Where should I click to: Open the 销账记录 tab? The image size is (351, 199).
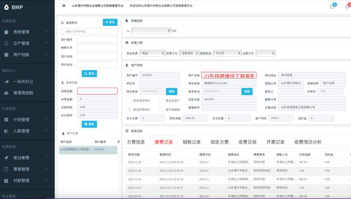pyautogui.click(x=192, y=142)
